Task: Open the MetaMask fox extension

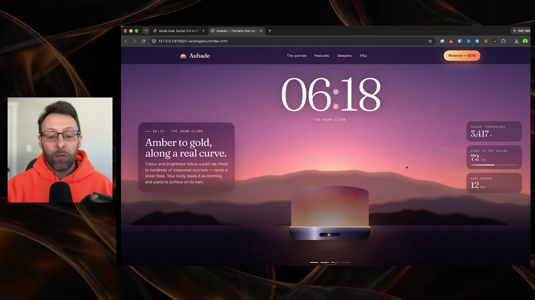Action: 451,41
